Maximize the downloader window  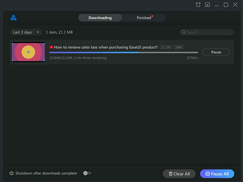point(226,5)
